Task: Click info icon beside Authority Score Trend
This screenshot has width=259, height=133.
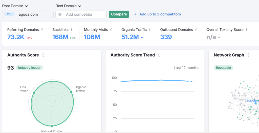Action: coord(159,55)
